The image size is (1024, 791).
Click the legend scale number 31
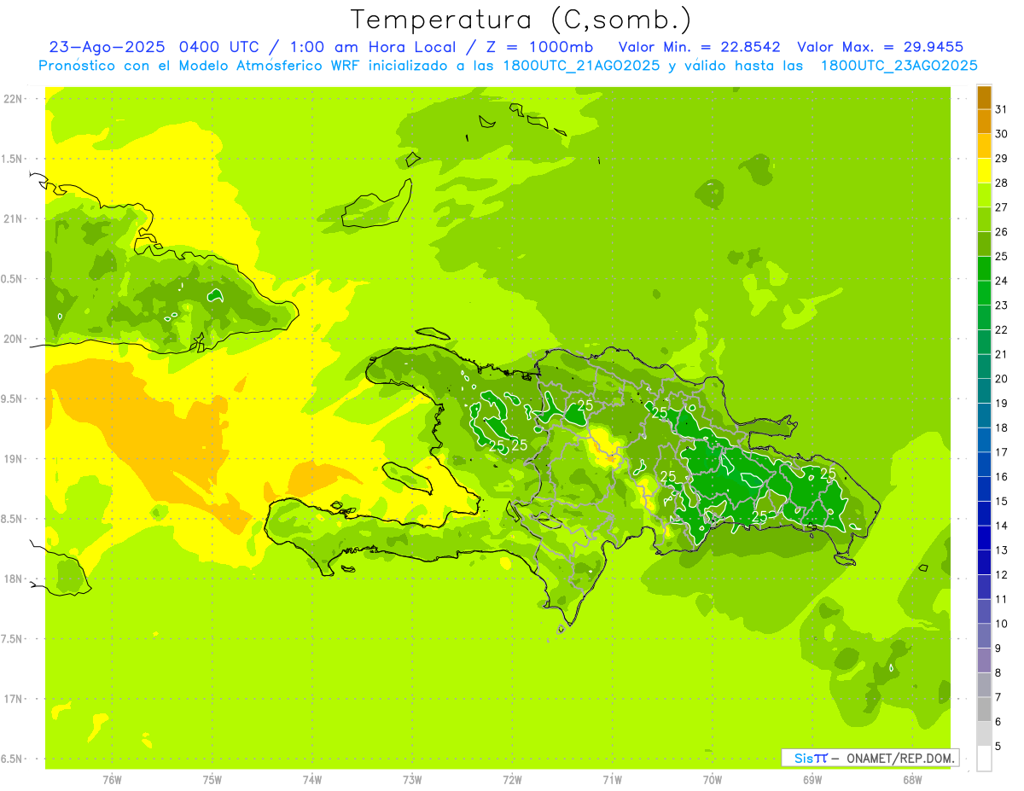[x=1002, y=109]
